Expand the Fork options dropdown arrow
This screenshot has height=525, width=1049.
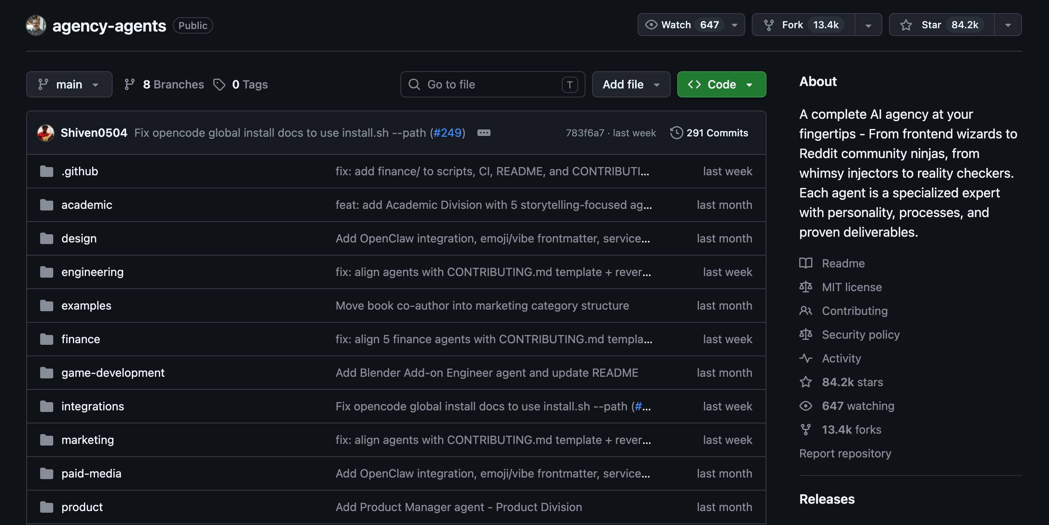point(868,25)
